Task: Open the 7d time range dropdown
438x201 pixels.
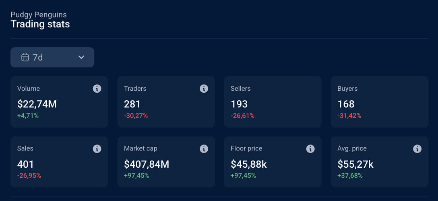Action: 52,57
